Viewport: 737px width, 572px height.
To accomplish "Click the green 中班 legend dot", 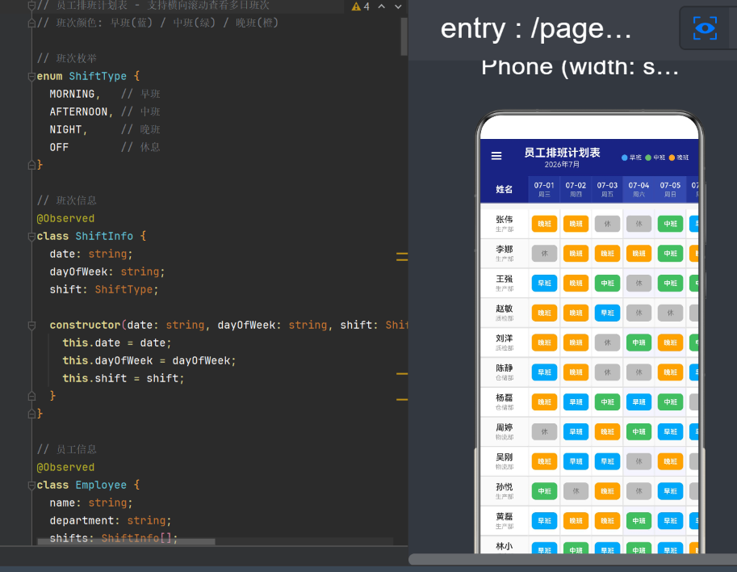I will click(648, 158).
